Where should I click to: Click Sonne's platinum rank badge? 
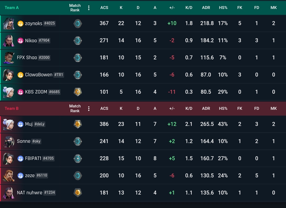[78, 141]
